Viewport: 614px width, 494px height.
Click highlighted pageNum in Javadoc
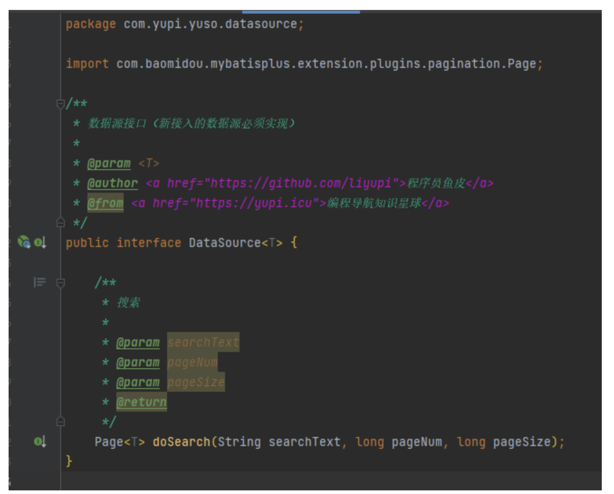192,362
